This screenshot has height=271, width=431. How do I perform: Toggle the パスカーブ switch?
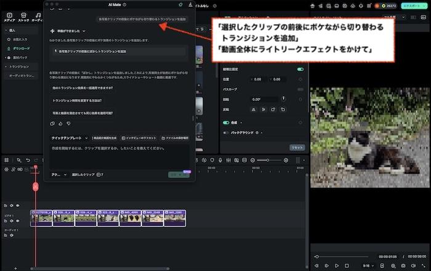(x=300, y=89)
